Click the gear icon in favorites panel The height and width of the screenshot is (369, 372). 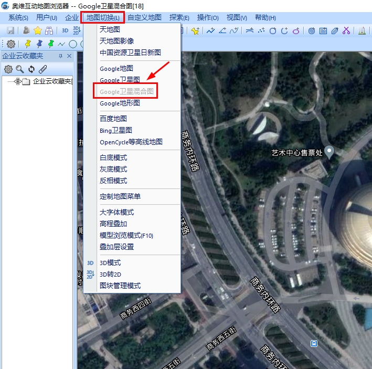coord(8,69)
